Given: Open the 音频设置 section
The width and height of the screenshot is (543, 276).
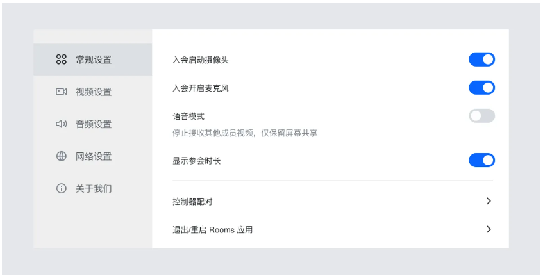Looking at the screenshot, I should point(94,124).
